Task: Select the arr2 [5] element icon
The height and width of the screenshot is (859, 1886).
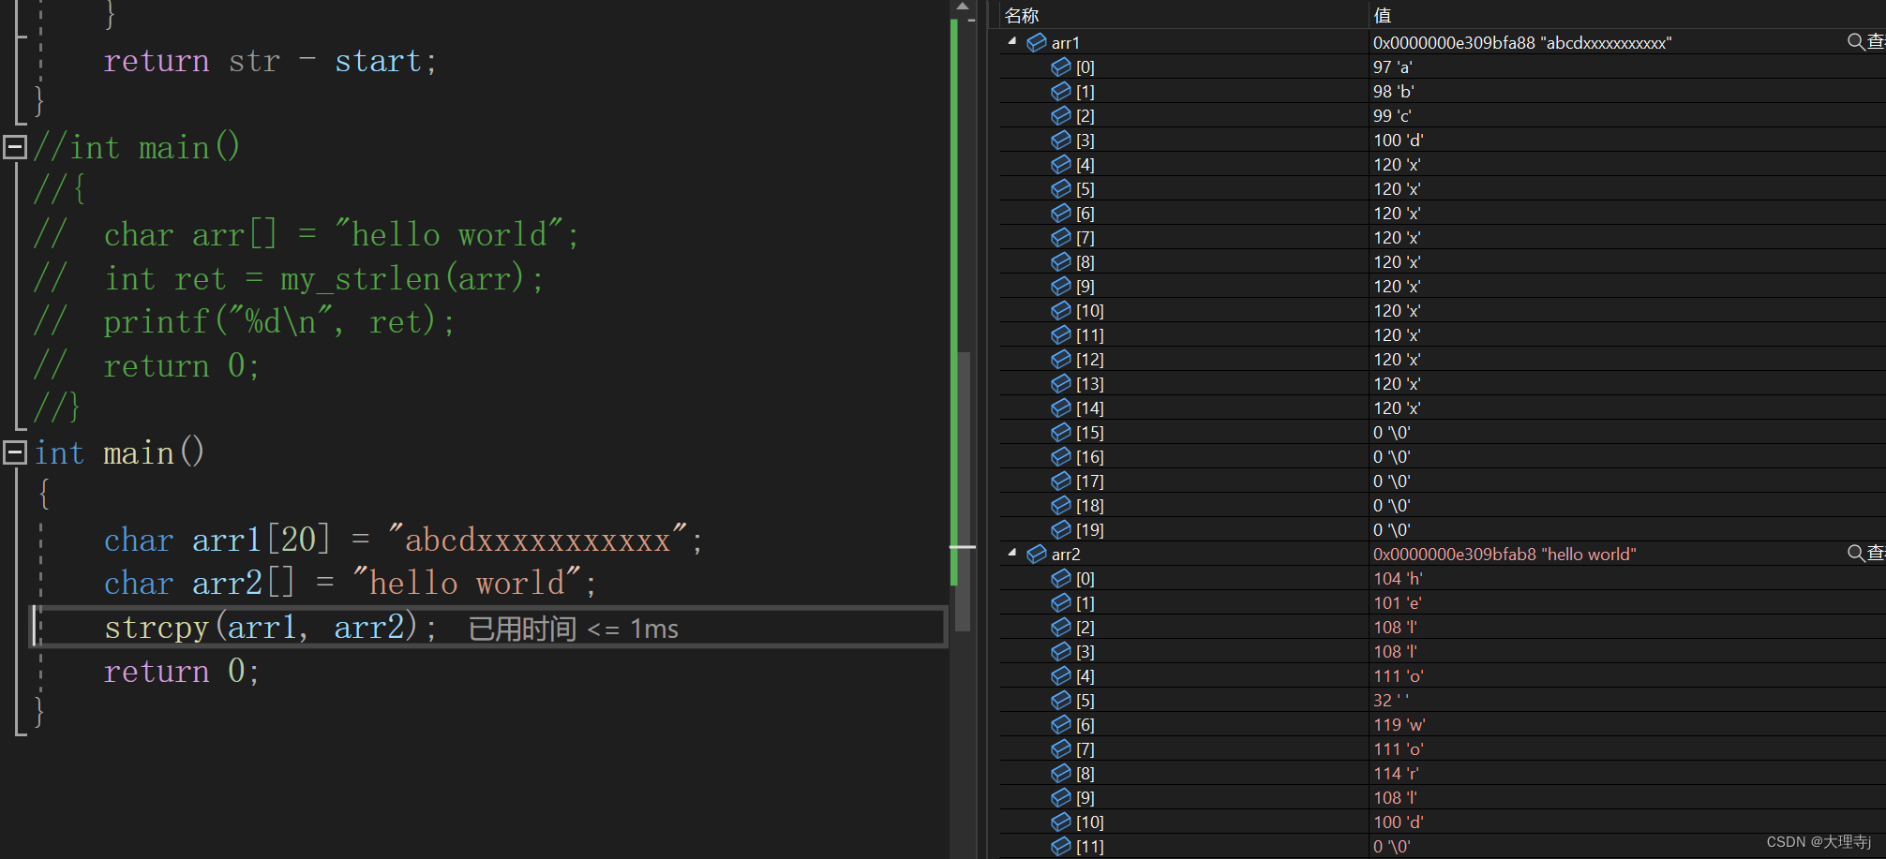Action: 1061,700
